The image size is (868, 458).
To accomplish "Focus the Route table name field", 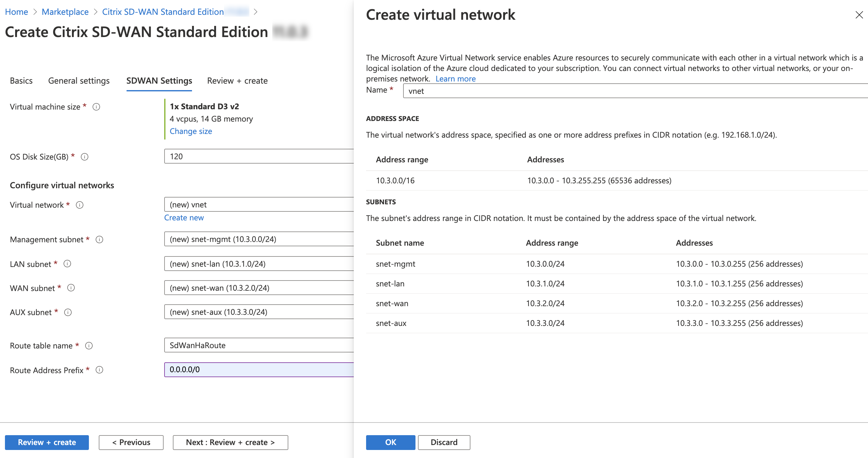I will coord(259,345).
